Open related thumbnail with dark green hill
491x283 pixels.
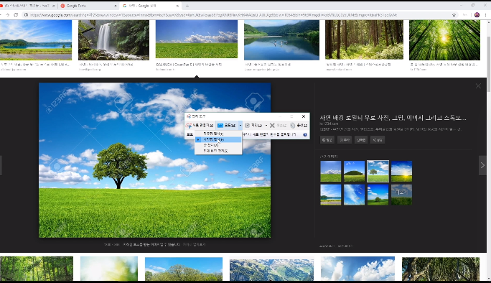tap(354, 171)
